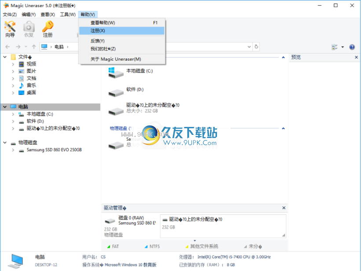Image resolution: width=362 pixels, height=271 pixels.
Task: Collapse the 物理磁盘 group section arrow
Action: pos(283,128)
